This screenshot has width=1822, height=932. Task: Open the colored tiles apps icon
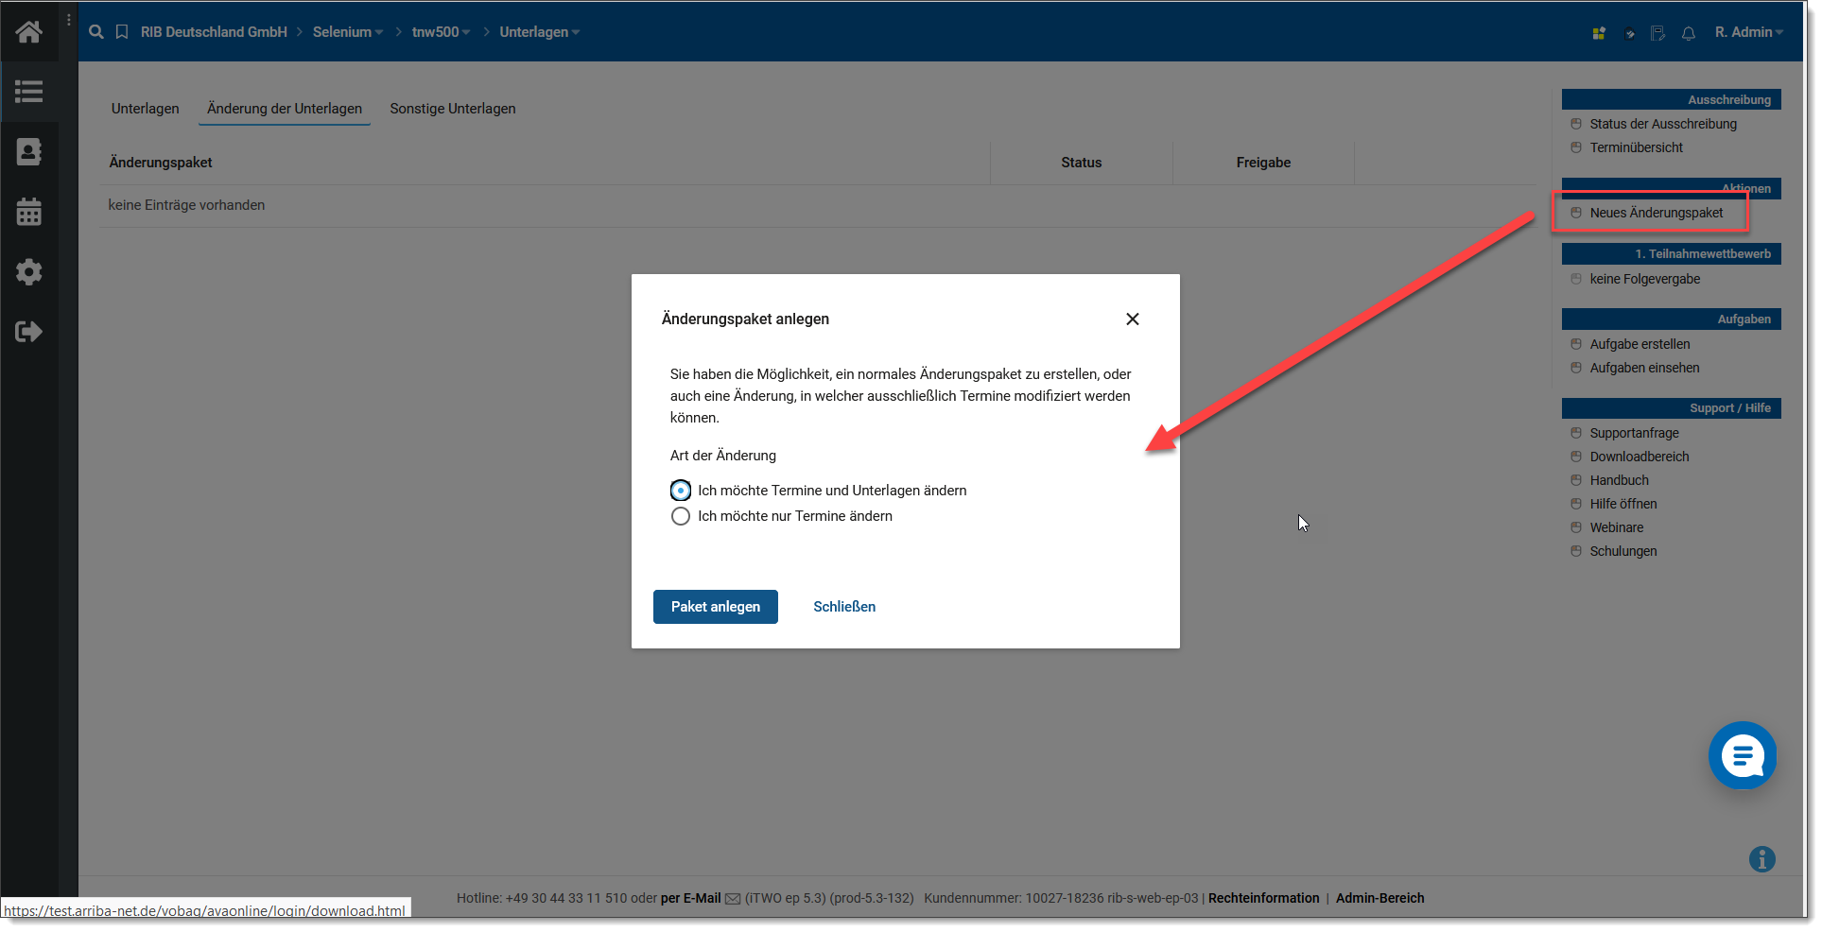tap(1599, 33)
